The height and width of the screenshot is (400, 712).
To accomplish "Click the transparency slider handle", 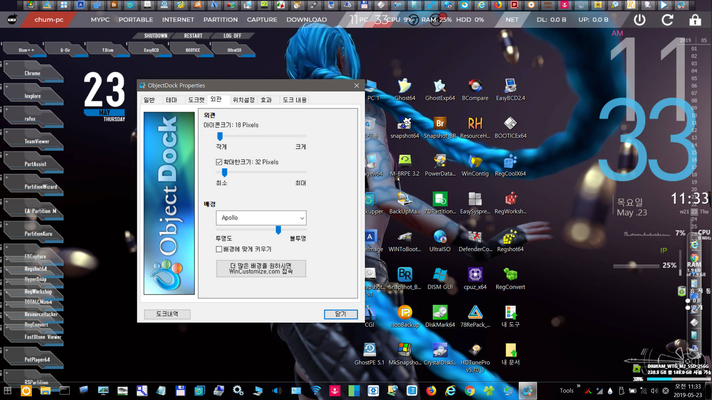I will [278, 230].
